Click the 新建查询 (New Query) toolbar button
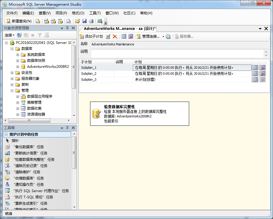The height and width of the screenshot is (219, 273). 19,21
